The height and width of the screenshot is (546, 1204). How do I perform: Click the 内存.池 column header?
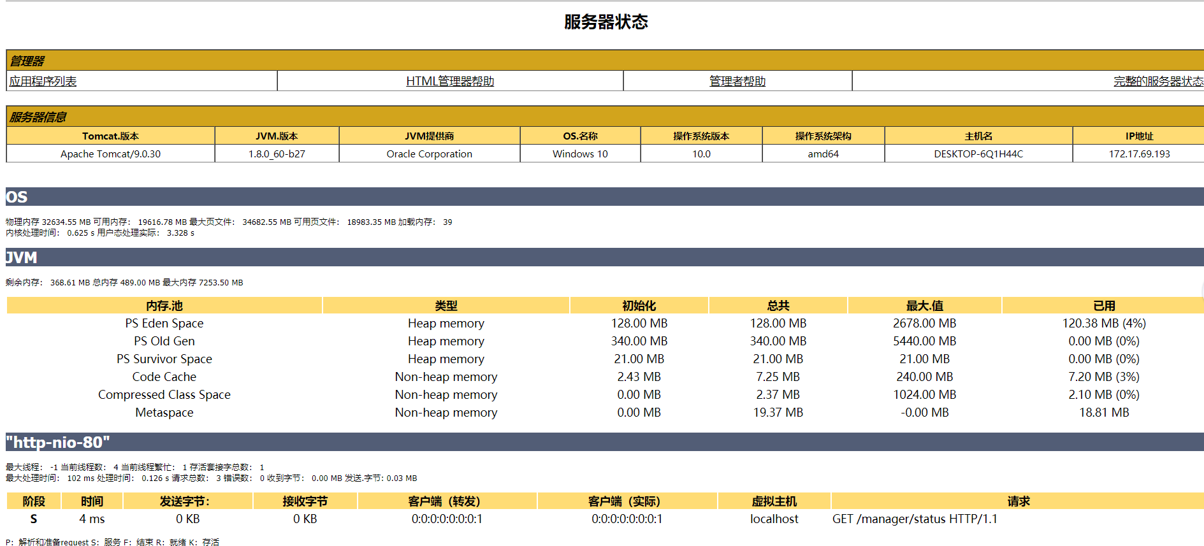tap(164, 305)
